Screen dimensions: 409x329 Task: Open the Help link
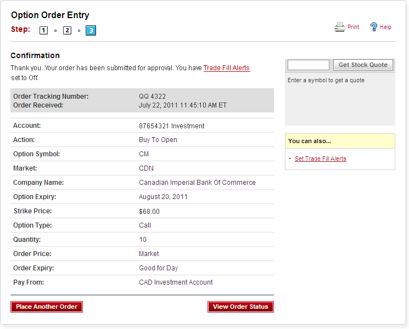(x=385, y=27)
